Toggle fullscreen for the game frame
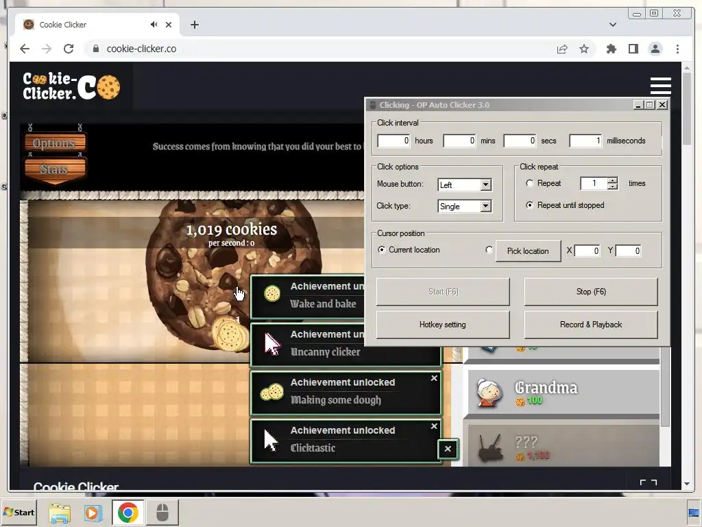 click(x=648, y=482)
